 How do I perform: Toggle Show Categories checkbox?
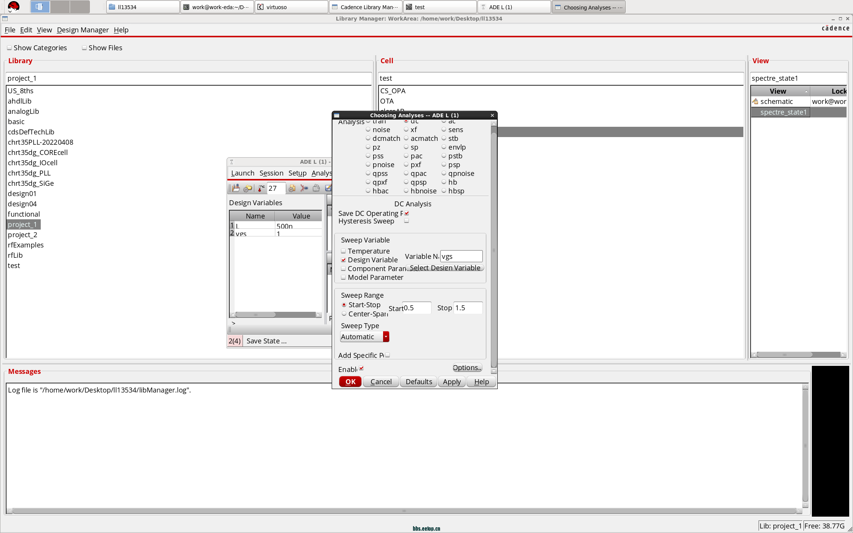pyautogui.click(x=9, y=48)
